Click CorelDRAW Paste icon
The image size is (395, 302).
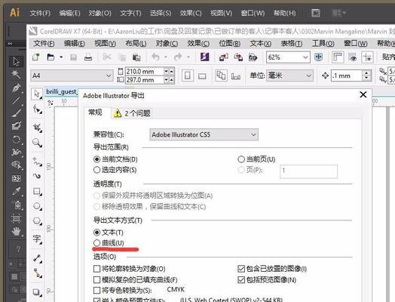click(136, 57)
